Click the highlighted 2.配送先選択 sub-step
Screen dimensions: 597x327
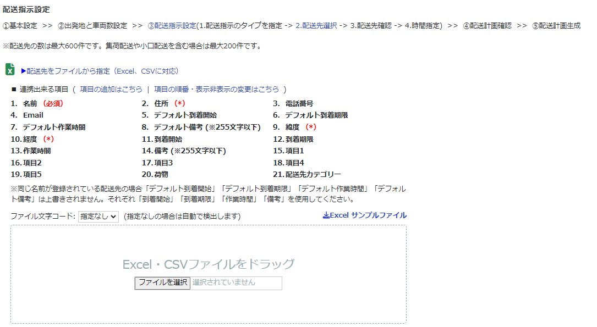(316, 26)
